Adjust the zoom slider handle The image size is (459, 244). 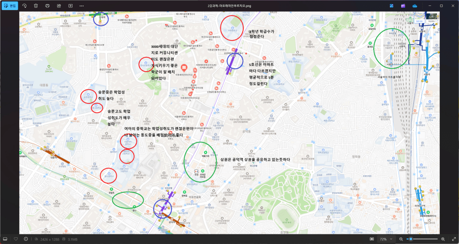coord(411,239)
